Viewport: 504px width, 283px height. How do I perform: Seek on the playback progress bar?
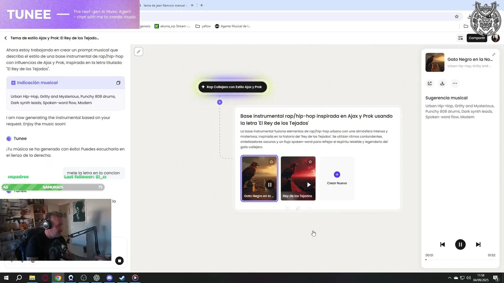460,259
